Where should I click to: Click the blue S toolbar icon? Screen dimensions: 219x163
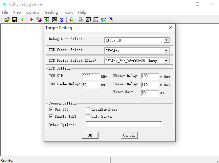61,20
